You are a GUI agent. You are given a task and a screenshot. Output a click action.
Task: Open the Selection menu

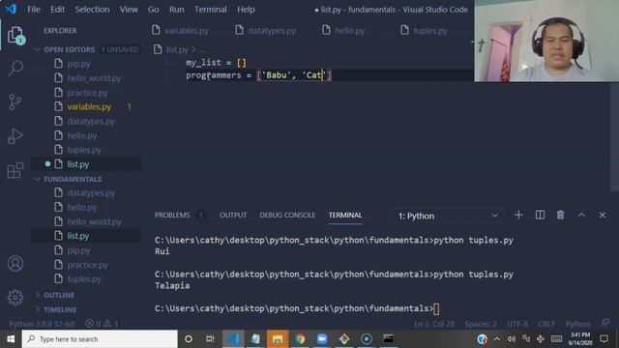92,10
